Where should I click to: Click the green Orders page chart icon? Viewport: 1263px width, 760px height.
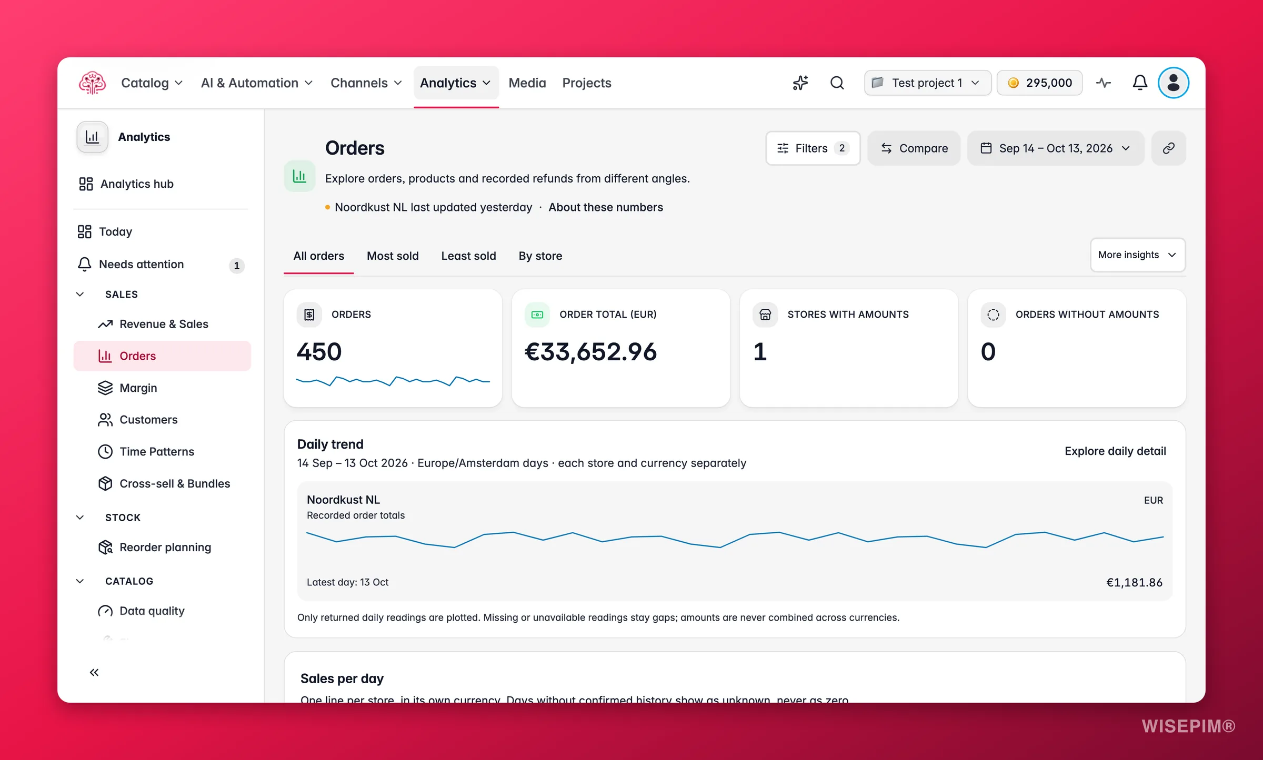299,176
